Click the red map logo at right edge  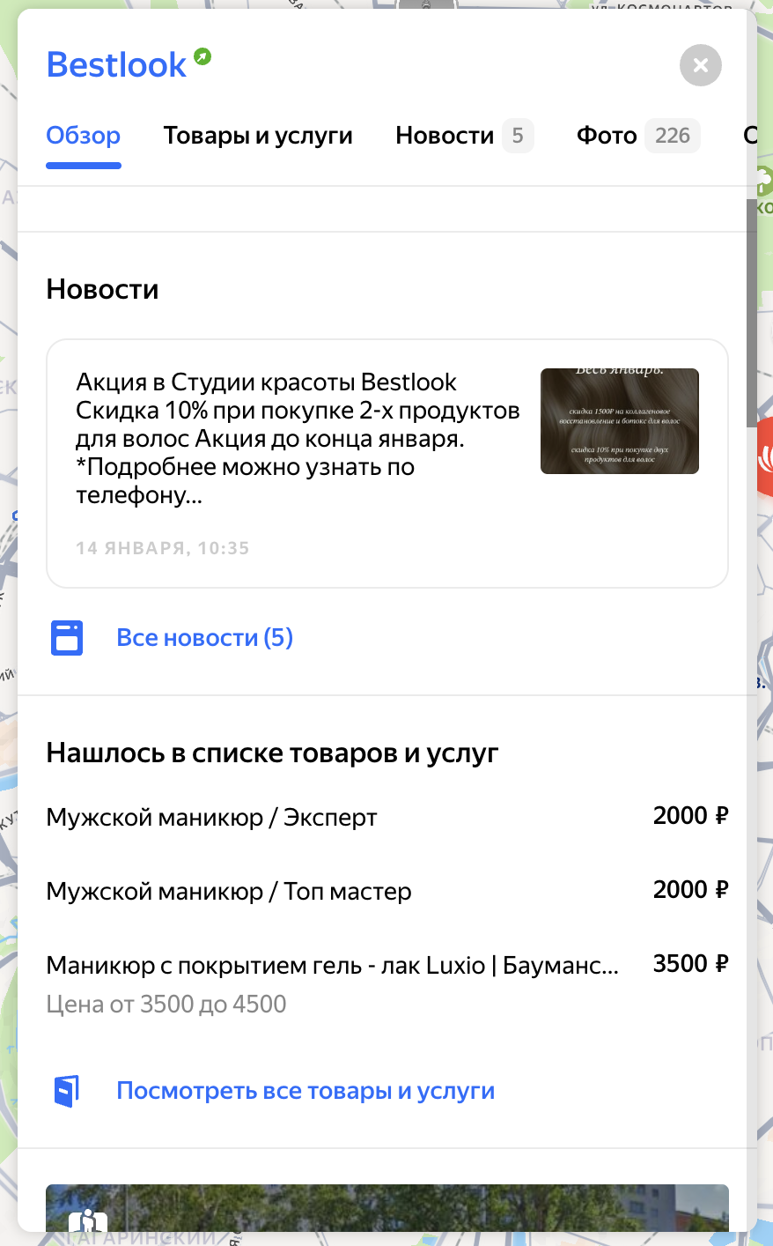pyautogui.click(x=769, y=456)
